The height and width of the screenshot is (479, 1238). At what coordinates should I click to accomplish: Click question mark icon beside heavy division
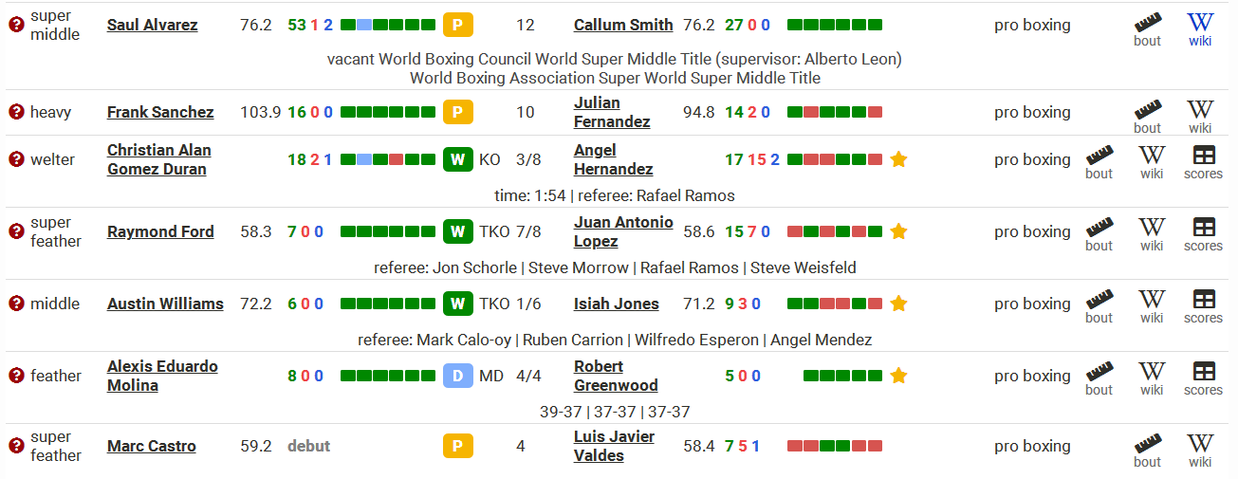(16, 112)
